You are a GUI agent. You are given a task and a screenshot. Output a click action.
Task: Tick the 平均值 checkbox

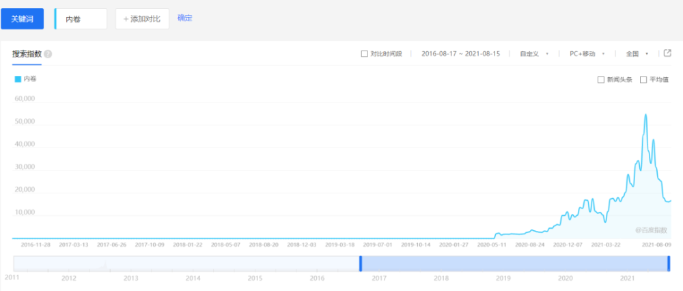(x=643, y=80)
